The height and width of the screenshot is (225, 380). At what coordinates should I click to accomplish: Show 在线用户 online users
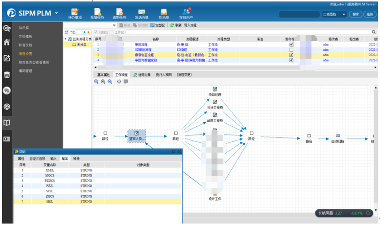[x=186, y=13]
